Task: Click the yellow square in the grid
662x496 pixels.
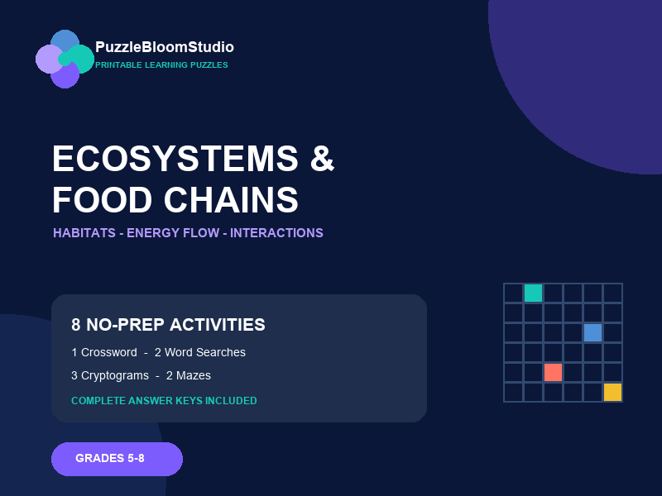Action: 612,392
